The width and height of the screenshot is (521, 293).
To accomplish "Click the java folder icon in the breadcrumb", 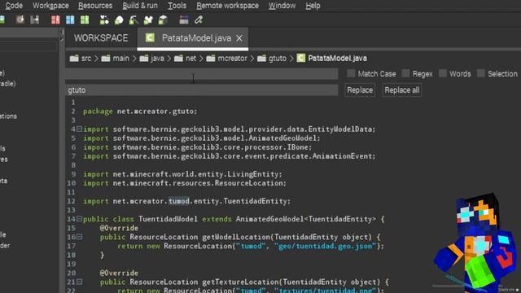I will pos(144,59).
